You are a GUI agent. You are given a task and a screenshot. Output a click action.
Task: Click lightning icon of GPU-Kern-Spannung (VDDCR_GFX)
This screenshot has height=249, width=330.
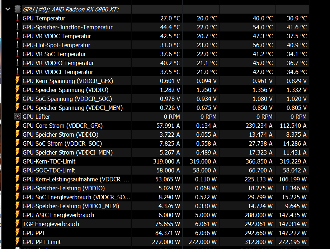click(18, 81)
